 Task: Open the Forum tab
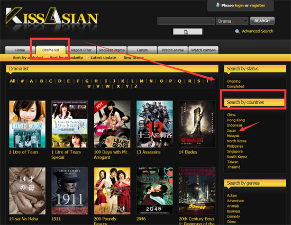pos(142,50)
